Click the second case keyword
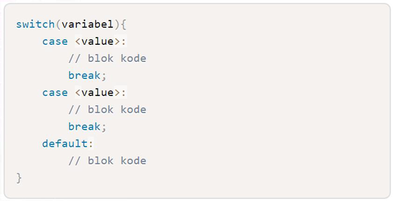394x201 pixels. 55,93
